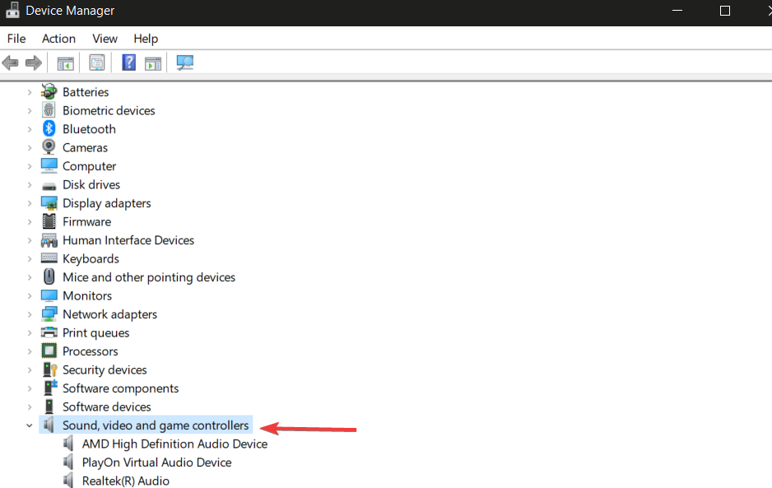Viewport: 772px width, 488px height.
Task: Click the webcam Cameras icon
Action: pyautogui.click(x=49, y=147)
